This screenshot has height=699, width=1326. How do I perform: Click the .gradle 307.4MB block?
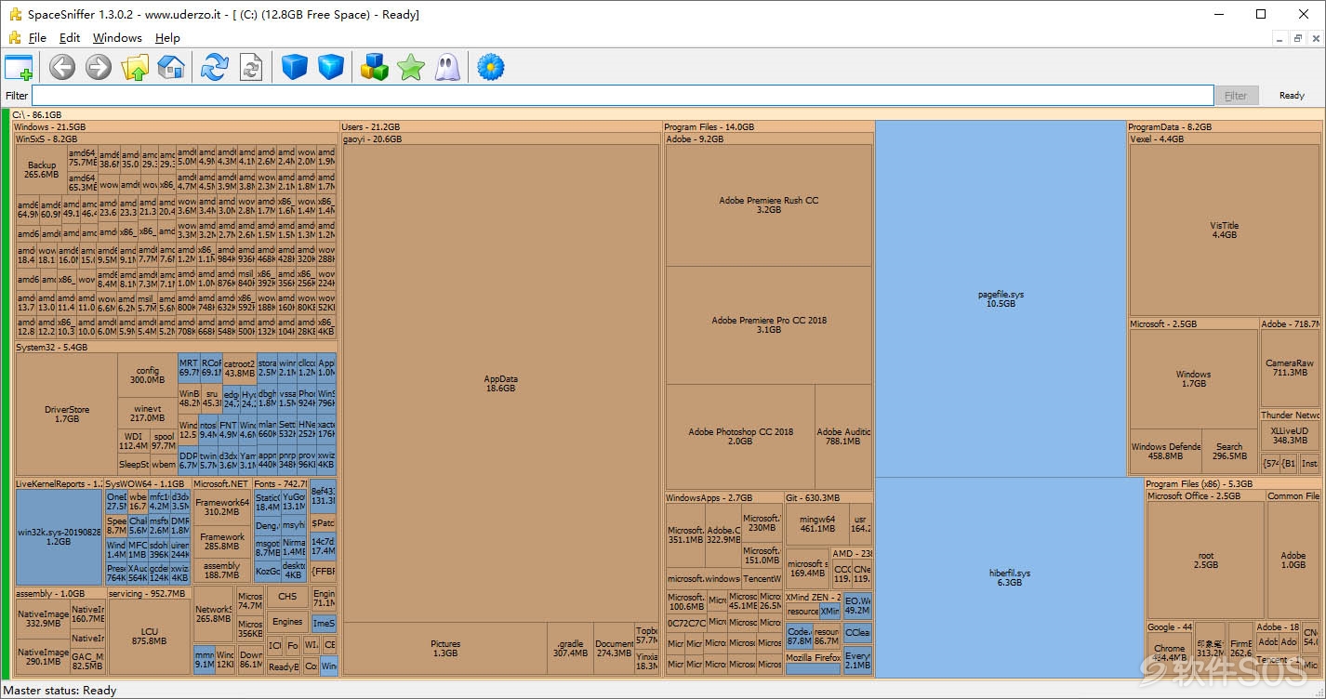[570, 648]
